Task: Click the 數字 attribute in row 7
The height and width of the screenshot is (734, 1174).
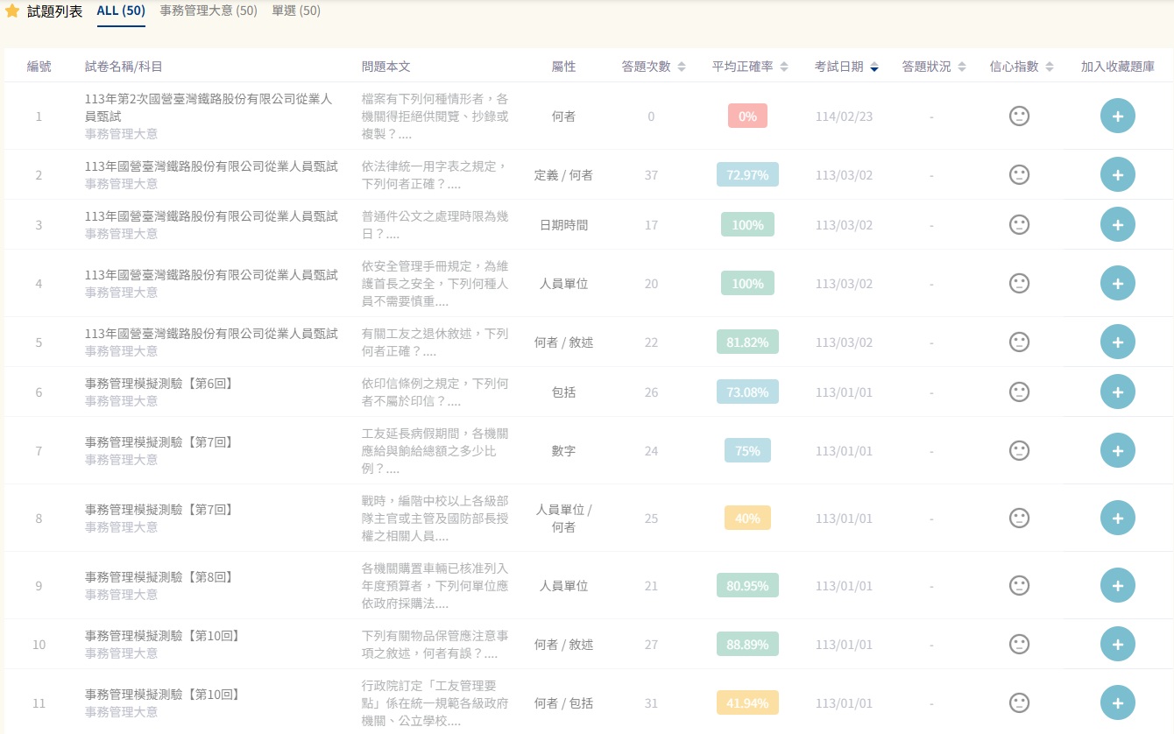Action: pos(563,451)
